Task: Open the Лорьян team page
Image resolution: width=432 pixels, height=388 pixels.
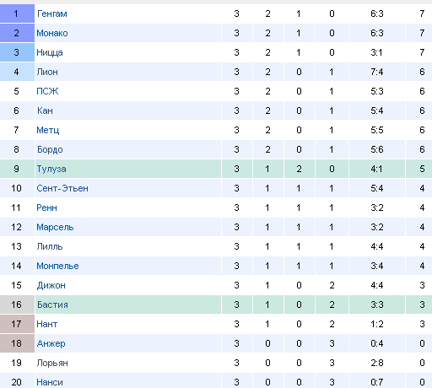Action: 52,363
